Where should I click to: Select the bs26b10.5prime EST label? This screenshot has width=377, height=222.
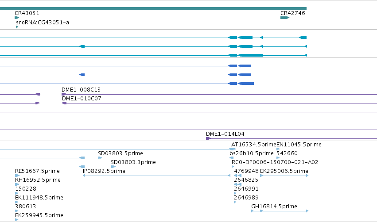click(x=252, y=153)
